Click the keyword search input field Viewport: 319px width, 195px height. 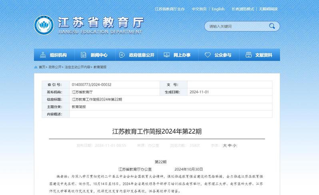(236, 26)
